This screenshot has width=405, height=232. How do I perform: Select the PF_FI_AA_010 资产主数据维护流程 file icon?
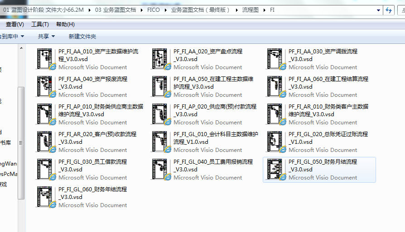(47, 59)
